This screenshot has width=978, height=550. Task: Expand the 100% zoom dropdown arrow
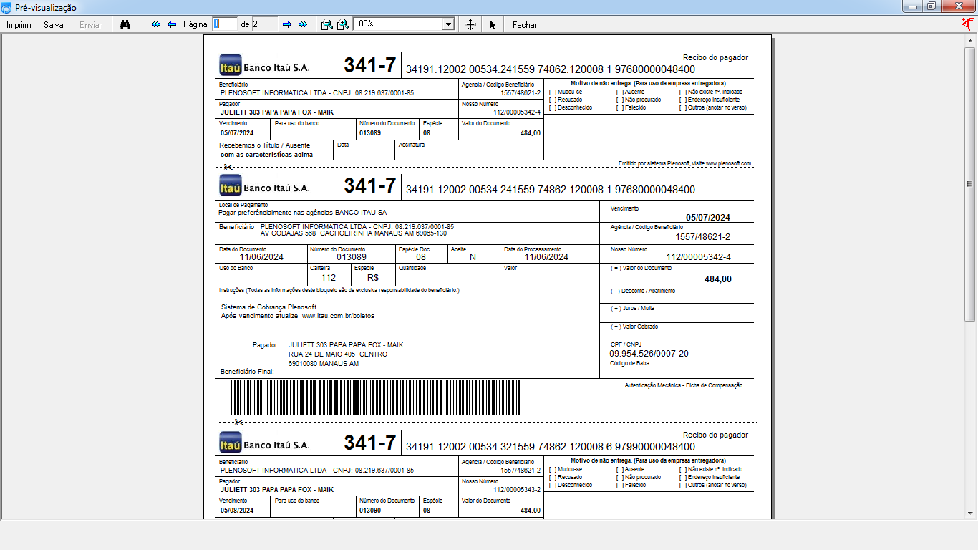click(x=449, y=24)
